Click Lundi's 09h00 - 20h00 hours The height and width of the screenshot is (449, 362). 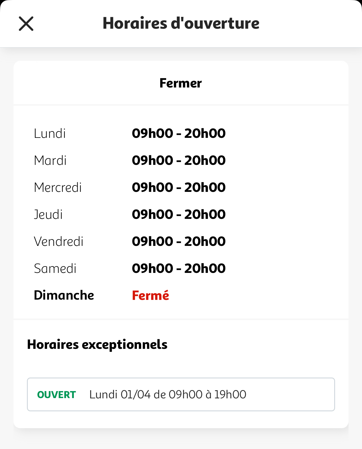click(178, 133)
